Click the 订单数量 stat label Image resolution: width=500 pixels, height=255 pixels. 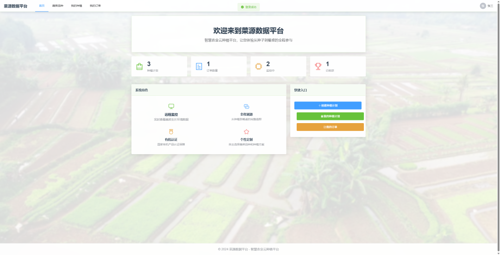tap(212, 70)
